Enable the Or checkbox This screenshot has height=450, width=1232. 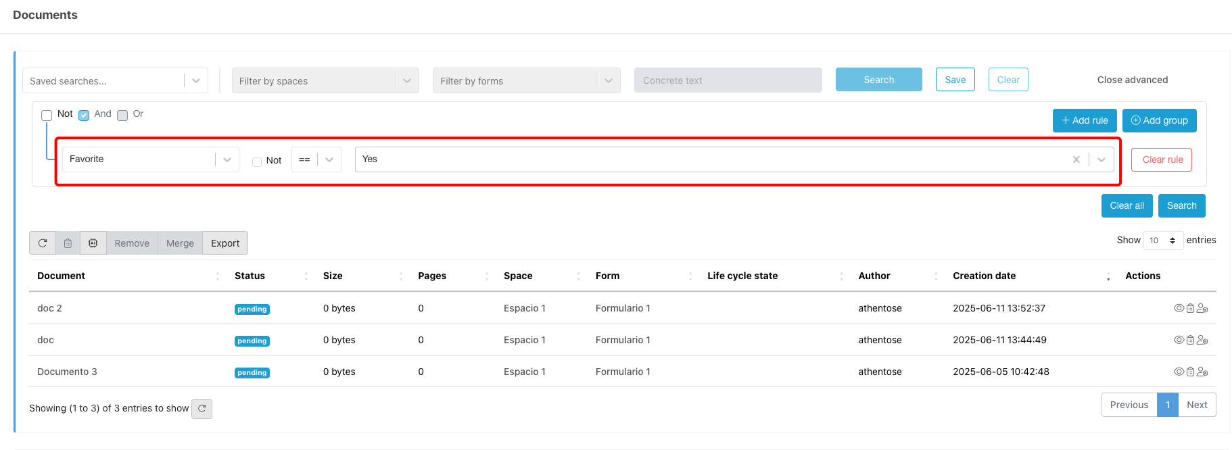point(122,116)
